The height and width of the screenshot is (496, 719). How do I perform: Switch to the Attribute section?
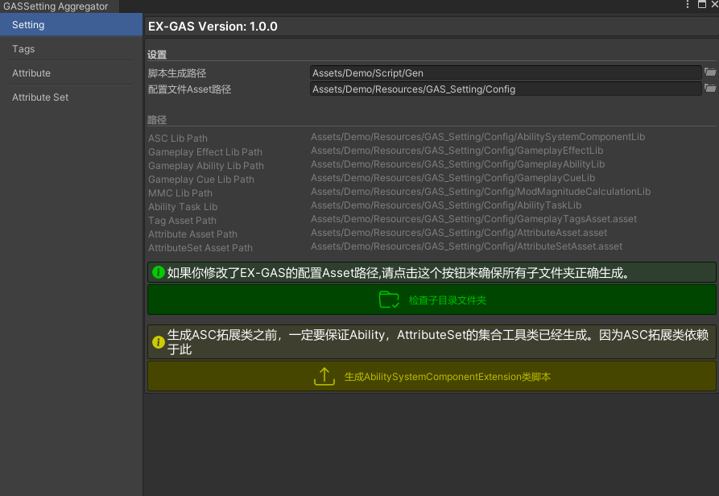(x=32, y=72)
